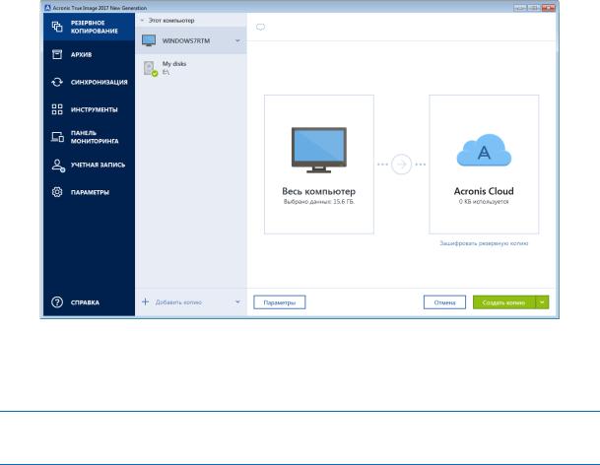The height and width of the screenshot is (465, 600).
Task: Click the Параметры gear icon in sidebar
Action: click(57, 192)
